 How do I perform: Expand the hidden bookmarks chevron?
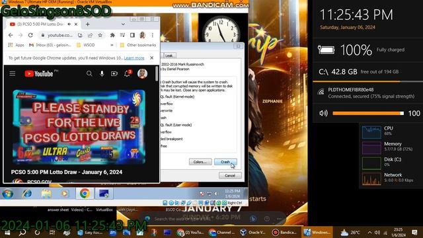[x=112, y=45]
